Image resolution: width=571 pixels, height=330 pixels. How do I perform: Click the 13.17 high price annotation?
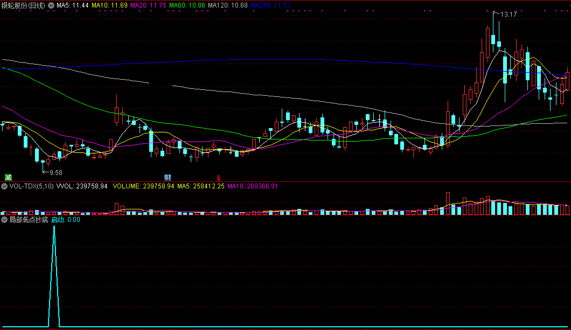pos(509,15)
